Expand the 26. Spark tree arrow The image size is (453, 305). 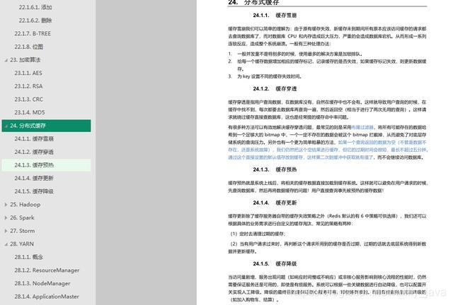pyautogui.click(x=6, y=218)
